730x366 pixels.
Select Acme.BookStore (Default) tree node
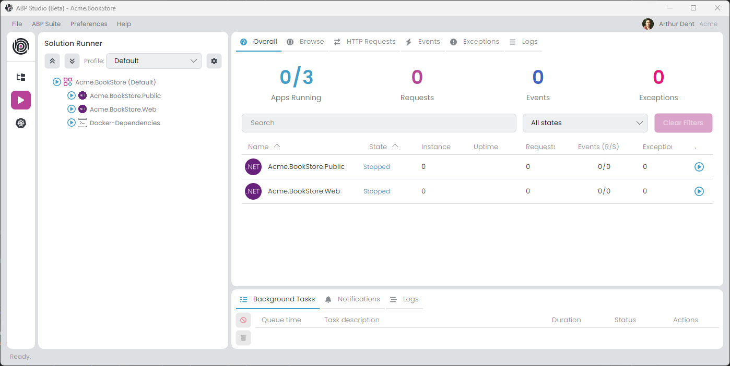115,82
